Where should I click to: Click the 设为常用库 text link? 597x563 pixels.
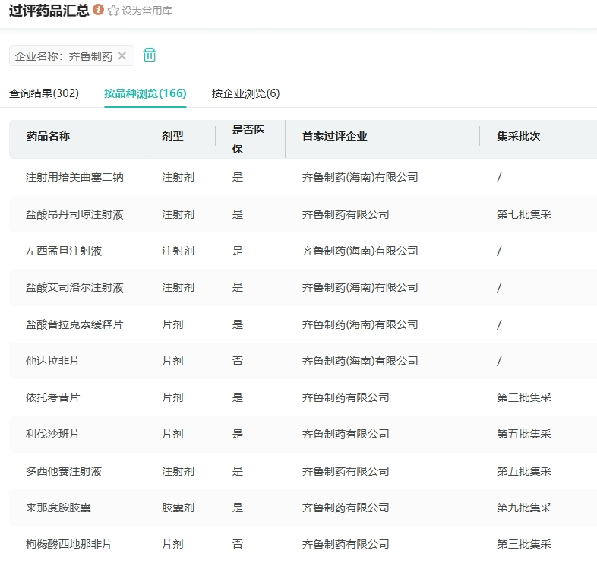coord(147,11)
